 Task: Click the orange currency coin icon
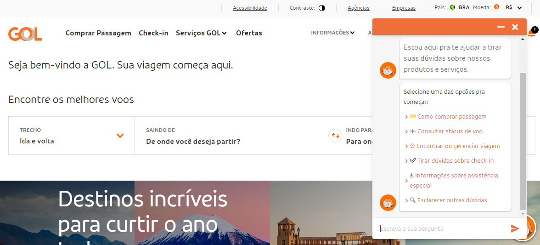(497, 7)
